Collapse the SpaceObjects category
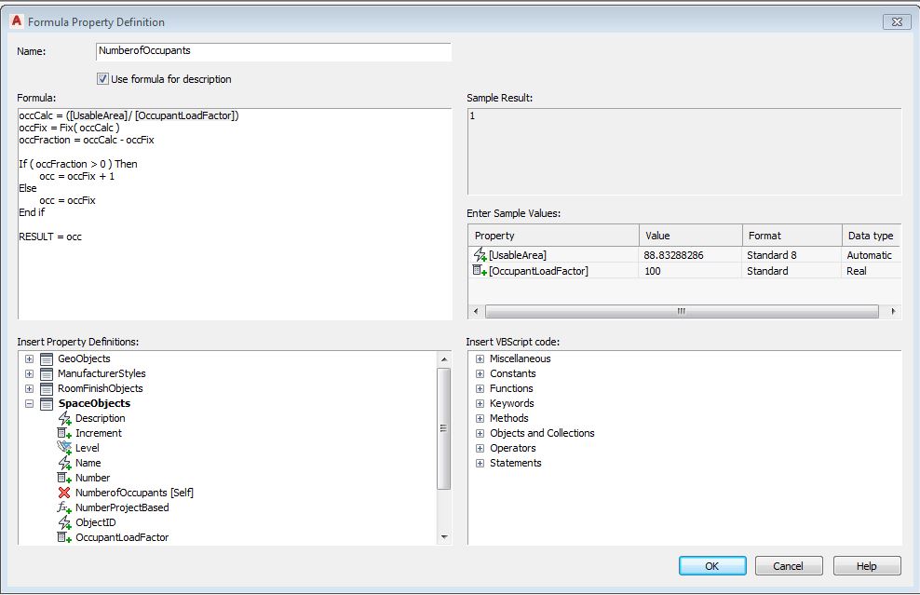The image size is (920, 595). 28,403
